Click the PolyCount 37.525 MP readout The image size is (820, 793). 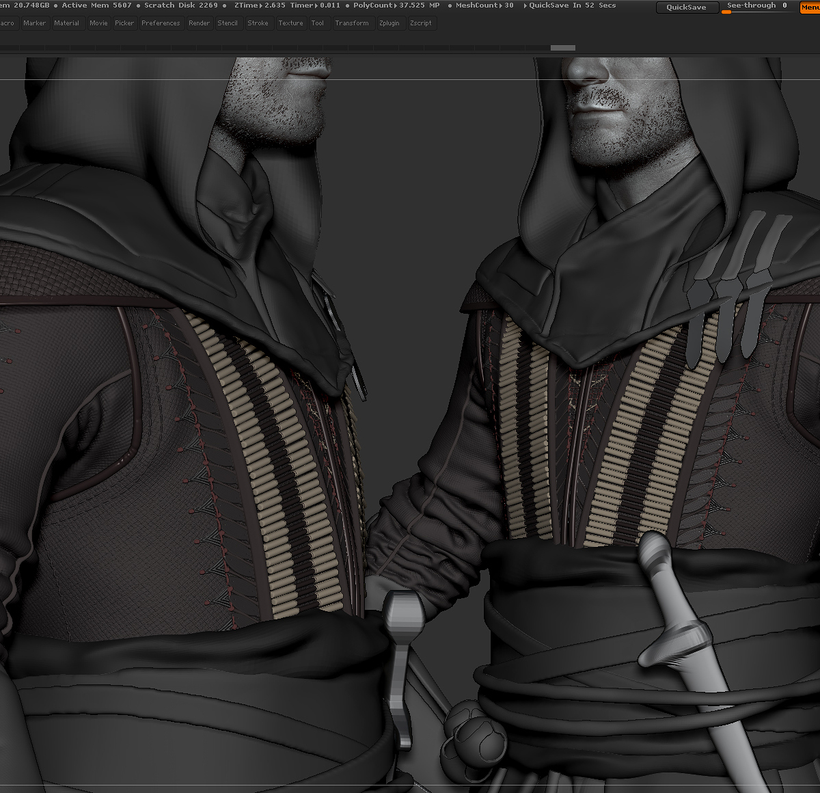coord(396,5)
